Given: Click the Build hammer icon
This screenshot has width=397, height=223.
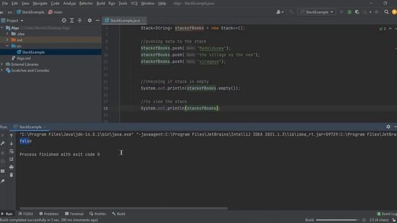Looking at the screenshot, I should pos(292,12).
